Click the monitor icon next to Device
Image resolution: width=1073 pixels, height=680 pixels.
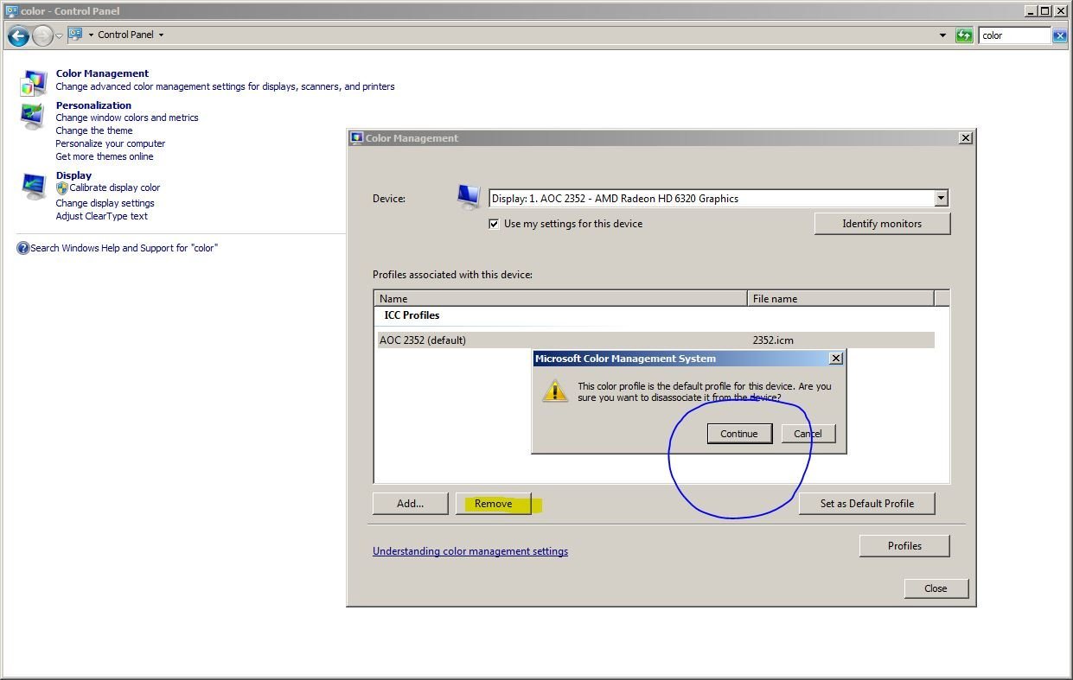point(469,197)
